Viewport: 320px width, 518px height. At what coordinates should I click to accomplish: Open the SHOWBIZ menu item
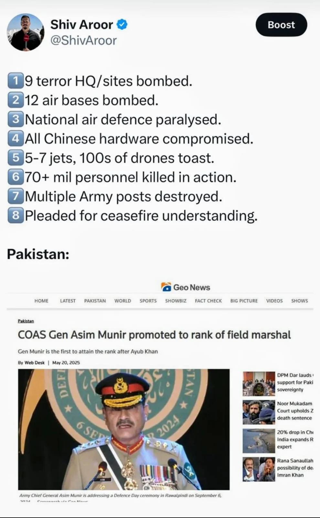(176, 301)
